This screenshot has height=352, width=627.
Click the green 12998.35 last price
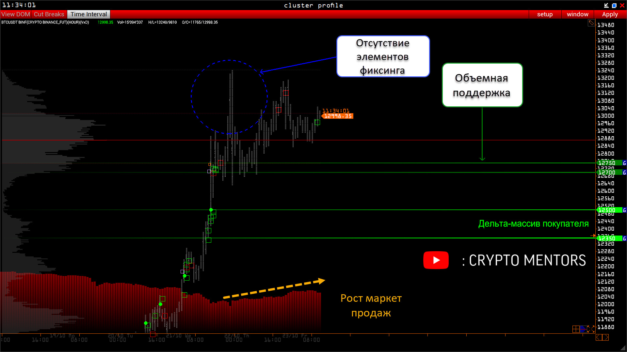[x=105, y=23]
